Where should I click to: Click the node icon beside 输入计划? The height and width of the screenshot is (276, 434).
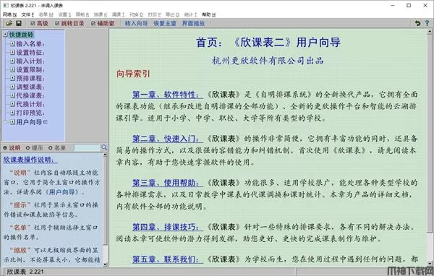tap(12, 61)
